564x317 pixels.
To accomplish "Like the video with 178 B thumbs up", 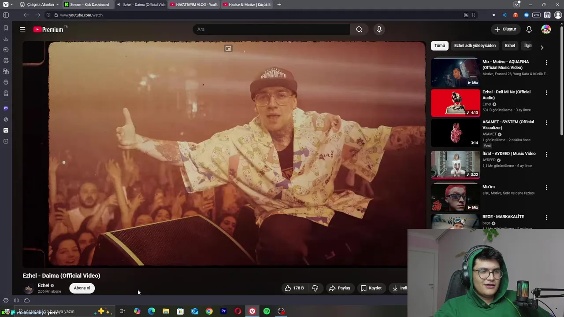I will point(294,288).
